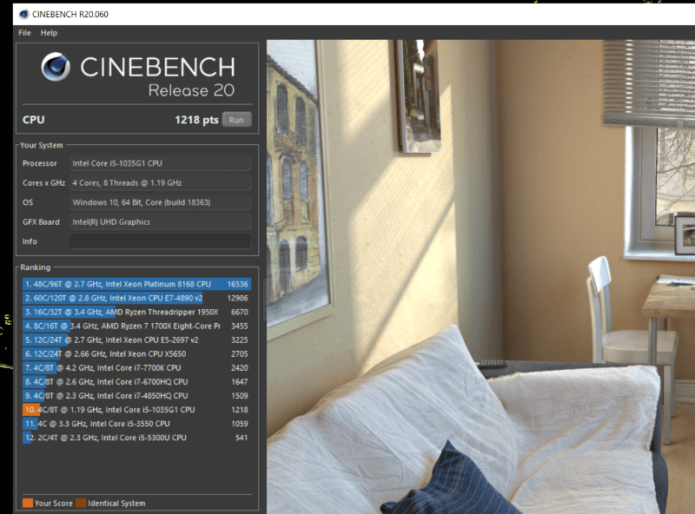Click the rendered room image preview
The height and width of the screenshot is (514, 695).
tap(480, 276)
